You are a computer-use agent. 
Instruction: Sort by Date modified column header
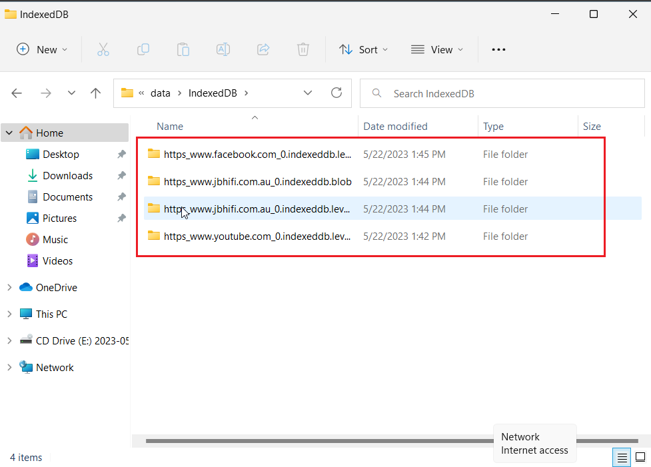point(395,126)
